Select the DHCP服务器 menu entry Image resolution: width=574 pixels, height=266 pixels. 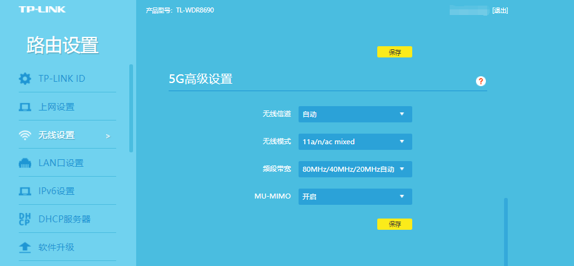tap(64, 219)
